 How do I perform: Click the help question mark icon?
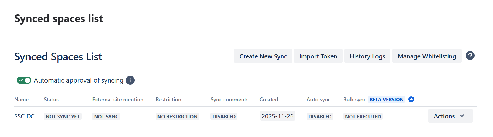coord(470,56)
